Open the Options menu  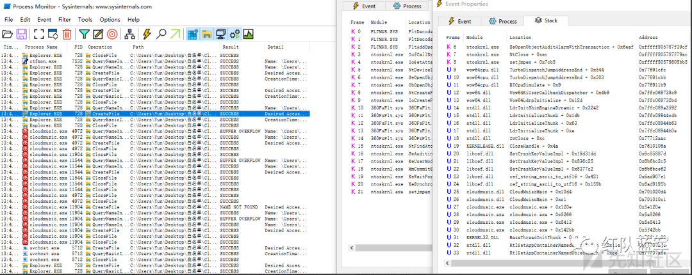[110, 19]
